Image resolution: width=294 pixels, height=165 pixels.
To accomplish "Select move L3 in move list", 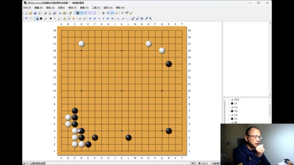I will tap(236, 103).
